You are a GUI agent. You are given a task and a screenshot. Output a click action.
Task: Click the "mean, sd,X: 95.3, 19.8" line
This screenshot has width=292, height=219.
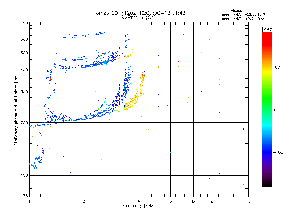[x=243, y=18]
